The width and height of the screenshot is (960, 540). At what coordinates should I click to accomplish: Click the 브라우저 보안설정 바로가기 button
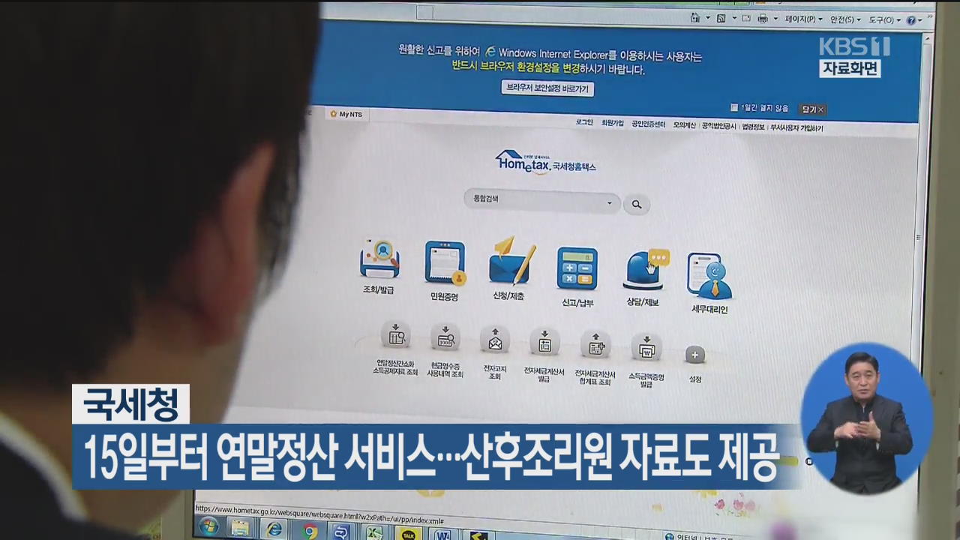(x=547, y=88)
